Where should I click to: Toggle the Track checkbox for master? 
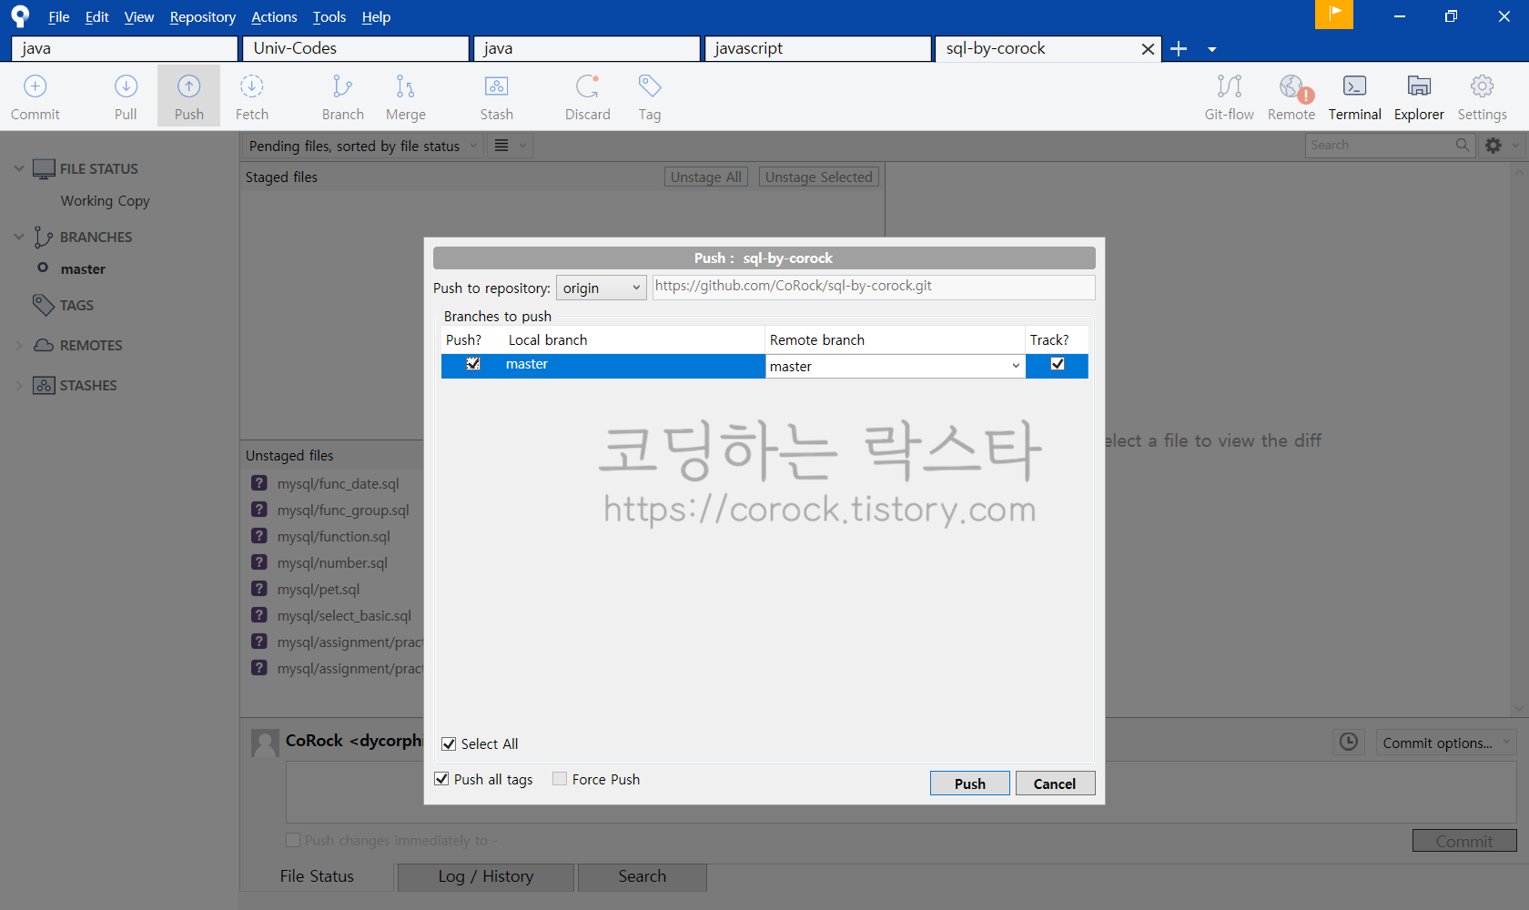(x=1058, y=364)
